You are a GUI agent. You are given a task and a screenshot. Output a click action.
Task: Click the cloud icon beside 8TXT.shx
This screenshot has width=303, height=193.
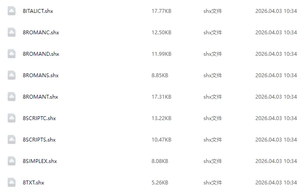point(12,183)
